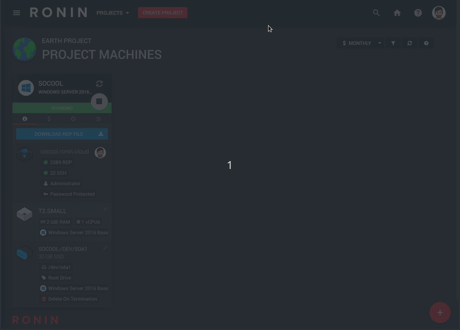Click the PROJECT MACHINES page heading
This screenshot has width=460, height=330.
coord(102,55)
